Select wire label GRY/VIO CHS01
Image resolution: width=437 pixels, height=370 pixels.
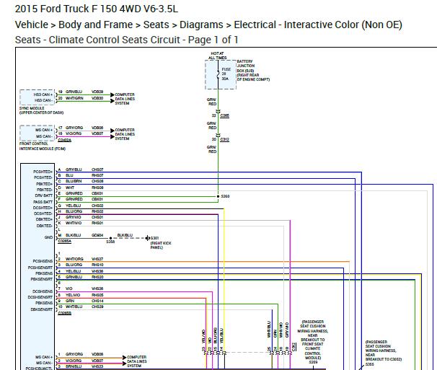point(84,217)
